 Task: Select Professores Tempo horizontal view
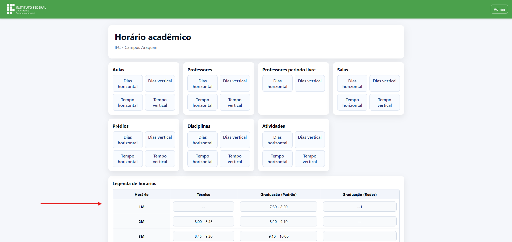point(202,102)
